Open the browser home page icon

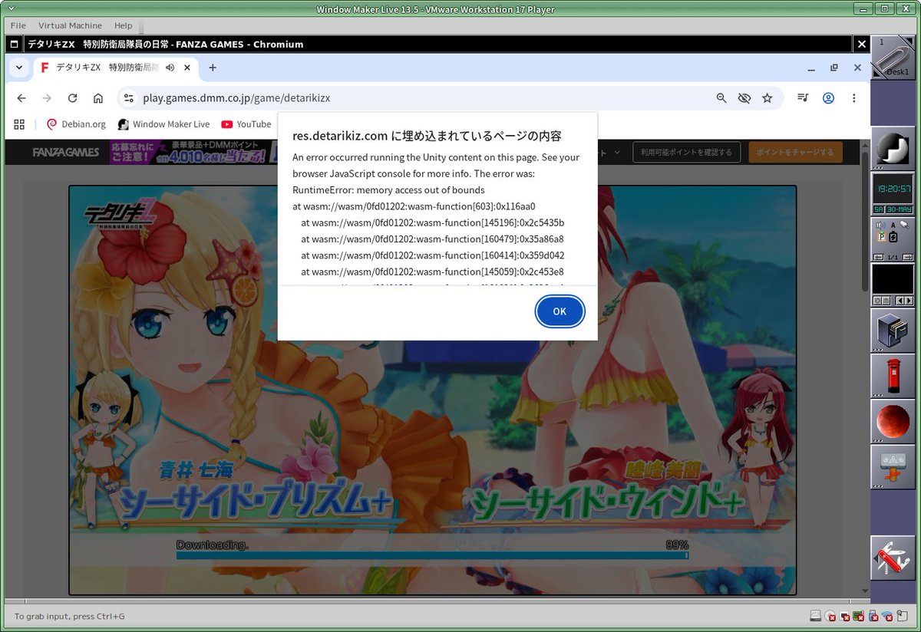[98, 98]
